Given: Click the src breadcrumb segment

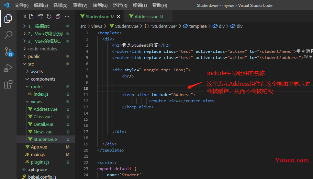Looking at the screenshot, I should 83,26.
